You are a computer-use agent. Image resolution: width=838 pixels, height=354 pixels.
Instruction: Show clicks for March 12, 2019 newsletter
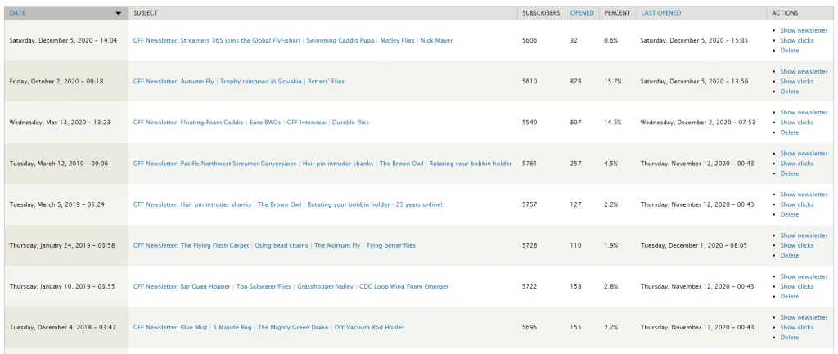(x=796, y=164)
